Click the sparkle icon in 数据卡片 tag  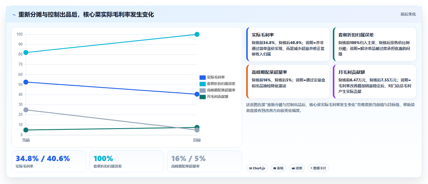pyautogui.click(x=311, y=168)
